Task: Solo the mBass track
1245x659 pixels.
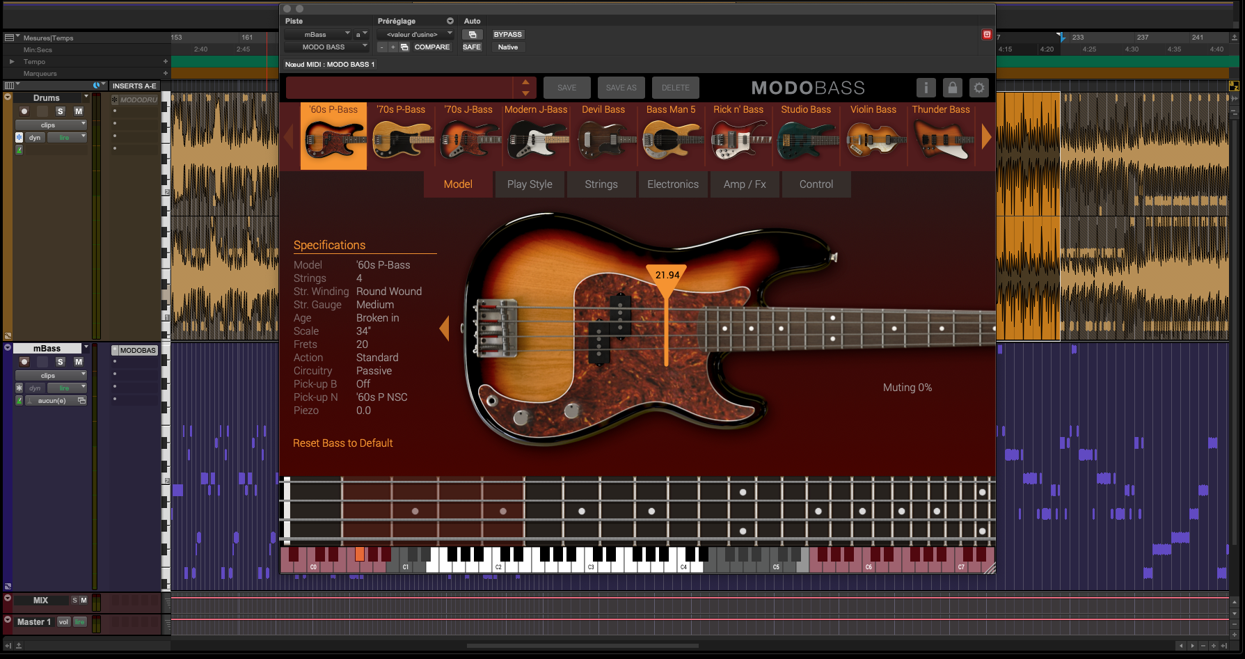Action: click(61, 362)
